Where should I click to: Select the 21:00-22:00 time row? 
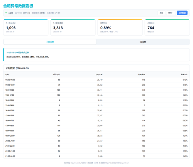tap(96, 146)
